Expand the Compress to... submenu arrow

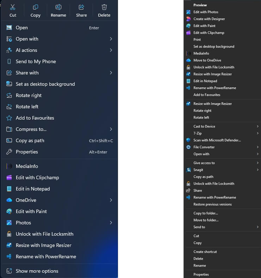click(x=111, y=129)
